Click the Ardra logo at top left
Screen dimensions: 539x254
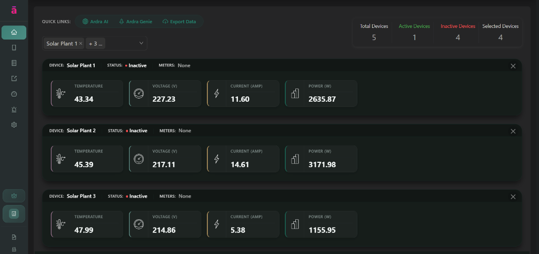[x=14, y=11]
